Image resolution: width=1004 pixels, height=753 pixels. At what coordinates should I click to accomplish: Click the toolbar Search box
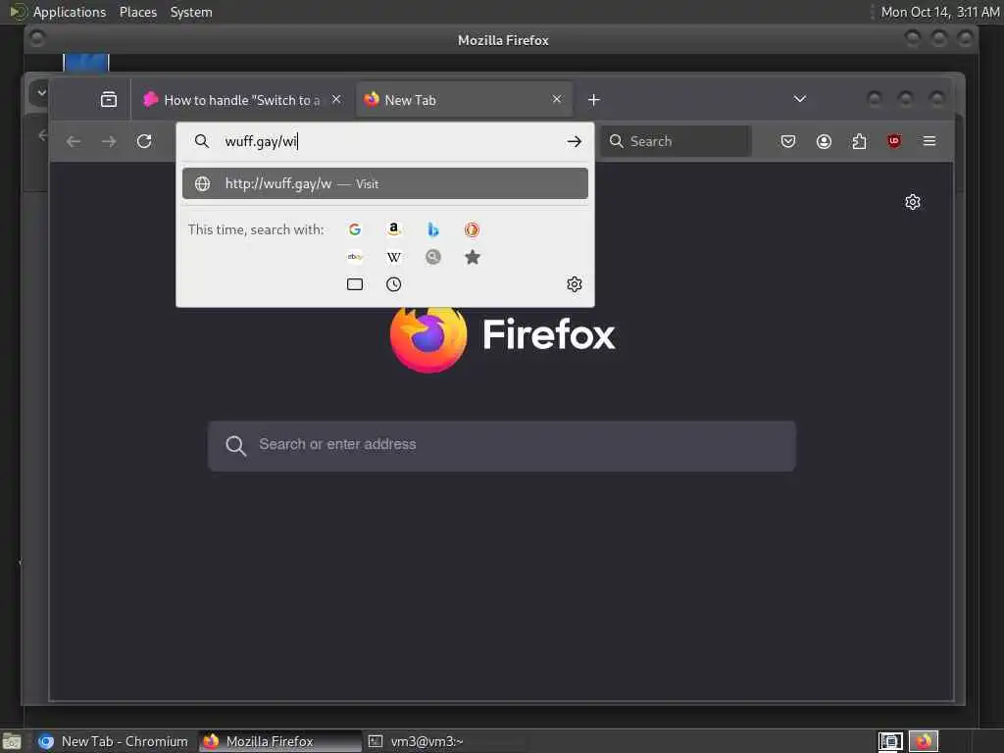pyautogui.click(x=677, y=141)
